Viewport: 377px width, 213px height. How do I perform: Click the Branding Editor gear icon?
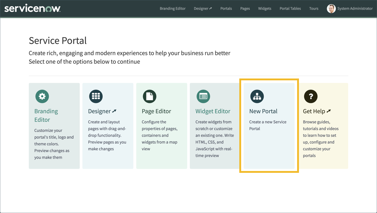(x=42, y=96)
